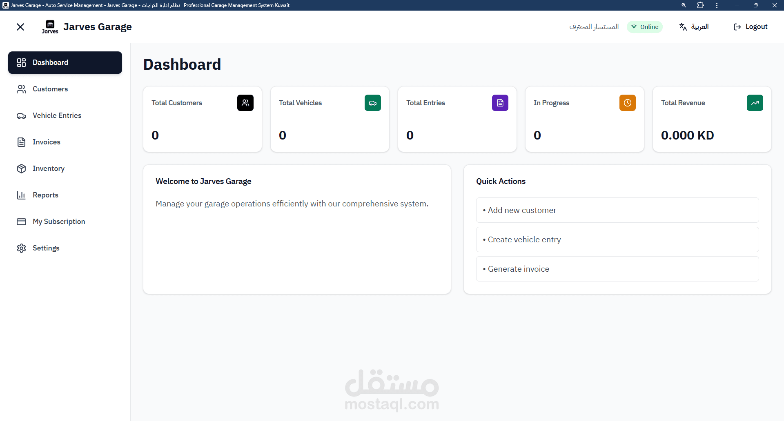Image resolution: width=784 pixels, height=421 pixels.
Task: Click the Total Entries label
Action: pyautogui.click(x=426, y=103)
